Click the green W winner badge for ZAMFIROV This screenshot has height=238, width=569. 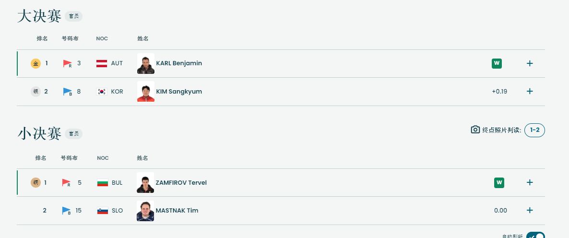[x=499, y=182]
